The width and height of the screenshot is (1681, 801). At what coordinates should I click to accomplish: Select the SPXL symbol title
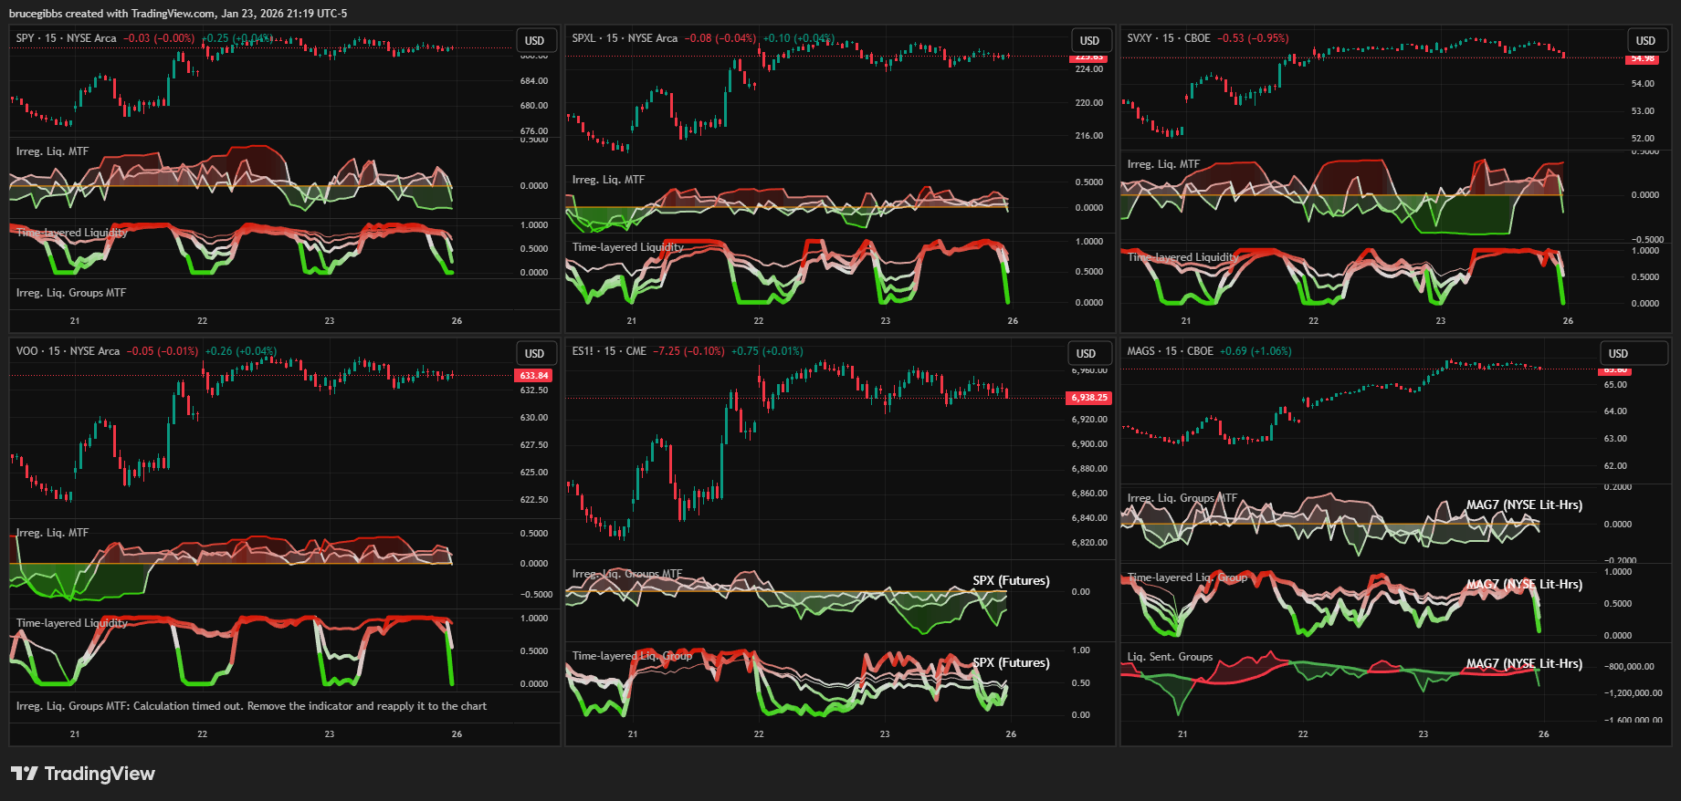583,38
